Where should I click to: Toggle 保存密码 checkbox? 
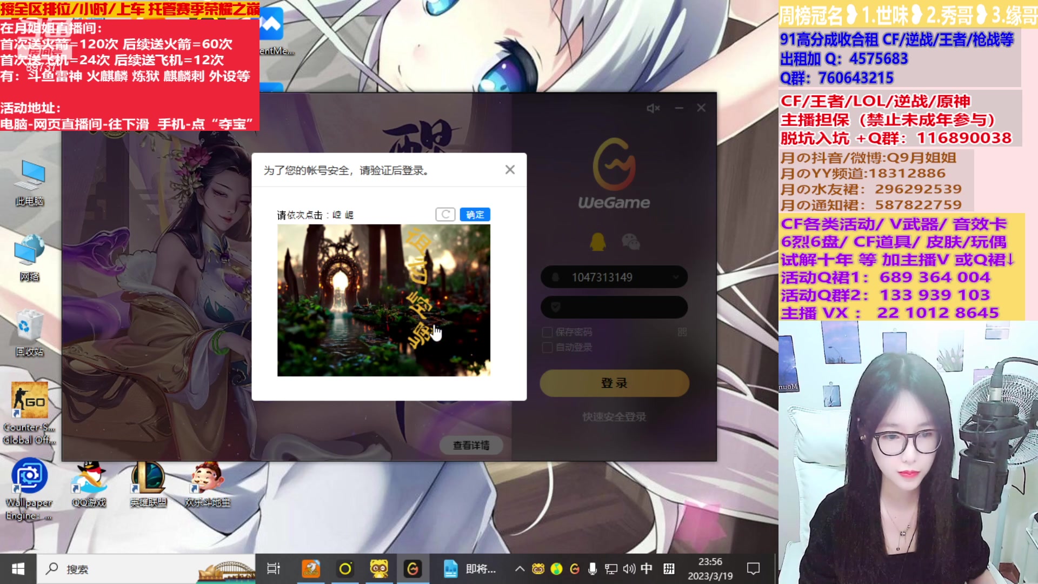[x=548, y=332]
